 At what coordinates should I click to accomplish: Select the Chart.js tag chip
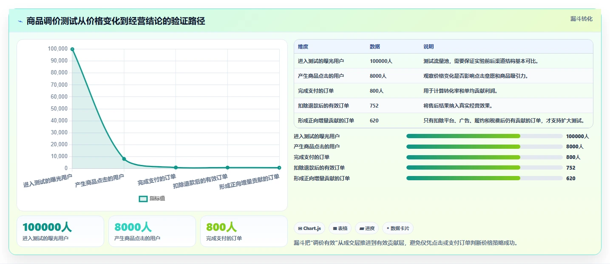[309, 228]
